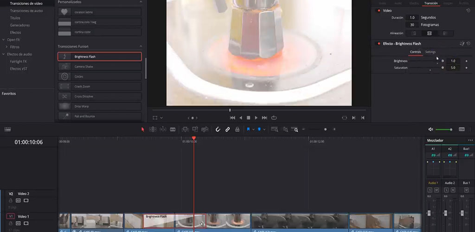
Task: Click the Position Lock padlock icon
Action: point(237,129)
